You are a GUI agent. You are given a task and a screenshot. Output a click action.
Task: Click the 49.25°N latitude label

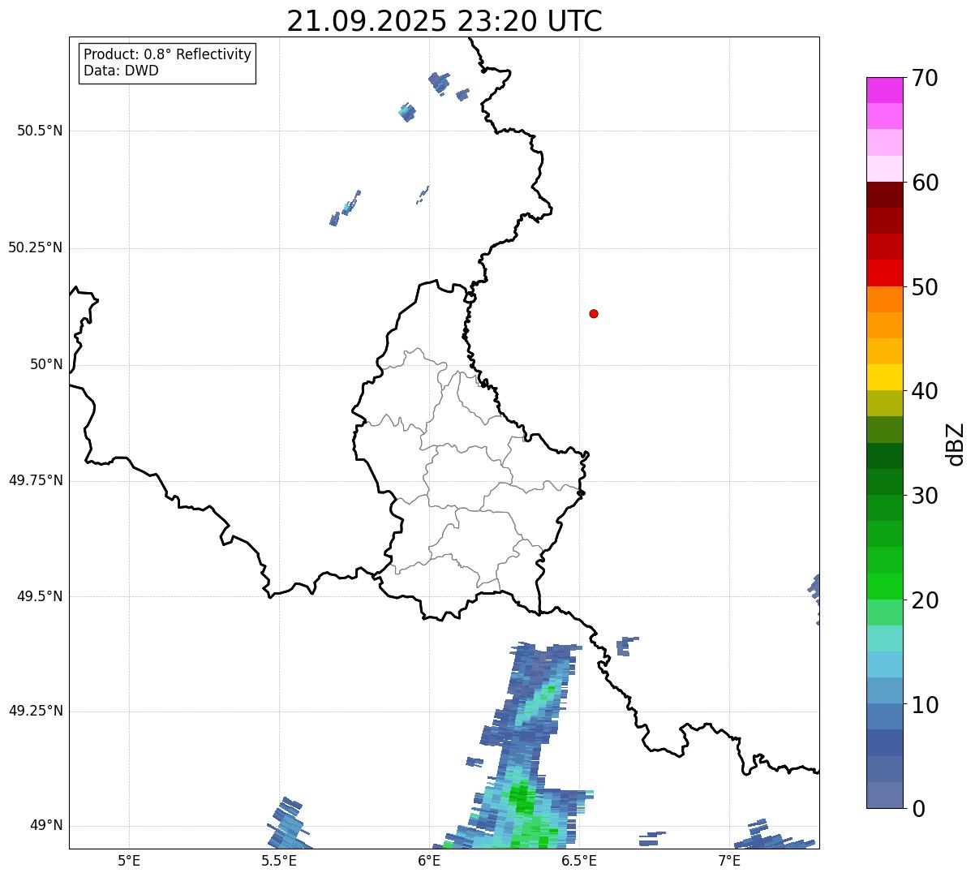click(x=36, y=711)
